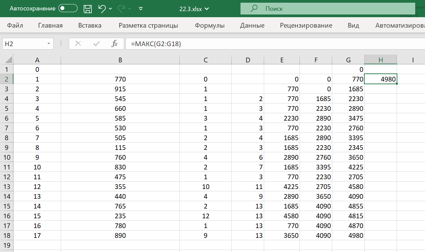Open the 22.3.xlsx file name dropdown

[x=207, y=9]
